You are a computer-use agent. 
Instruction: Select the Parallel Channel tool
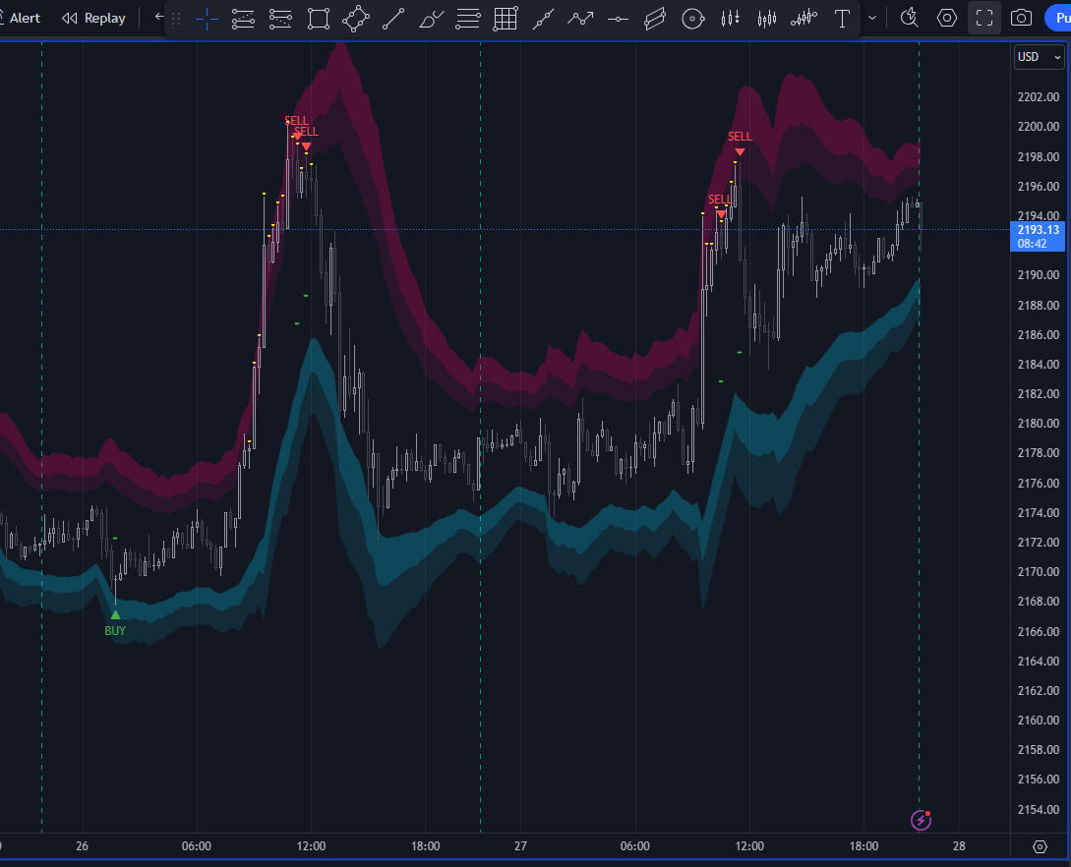click(x=655, y=19)
